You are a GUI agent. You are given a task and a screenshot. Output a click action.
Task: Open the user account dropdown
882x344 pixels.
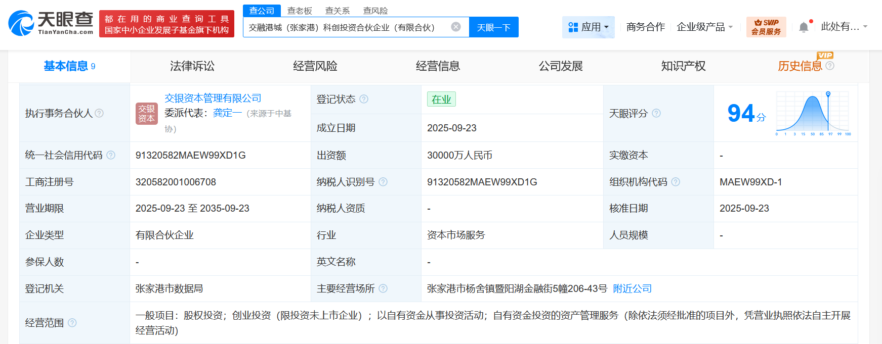(x=844, y=27)
